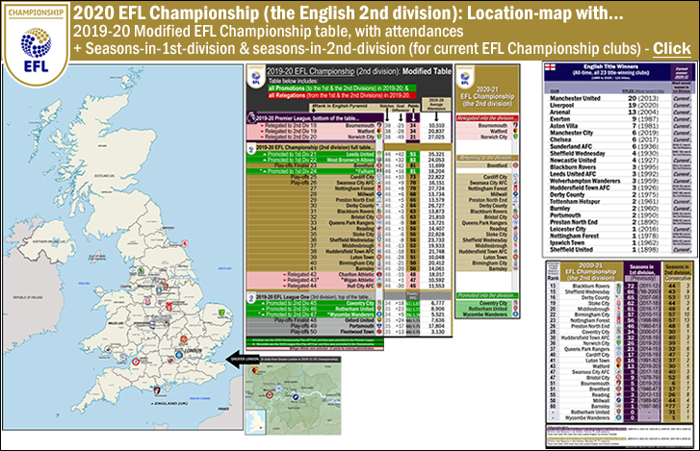This screenshot has width=700, height=451.
Task: Click 'Returning to the division' header
Action: [x=486, y=158]
